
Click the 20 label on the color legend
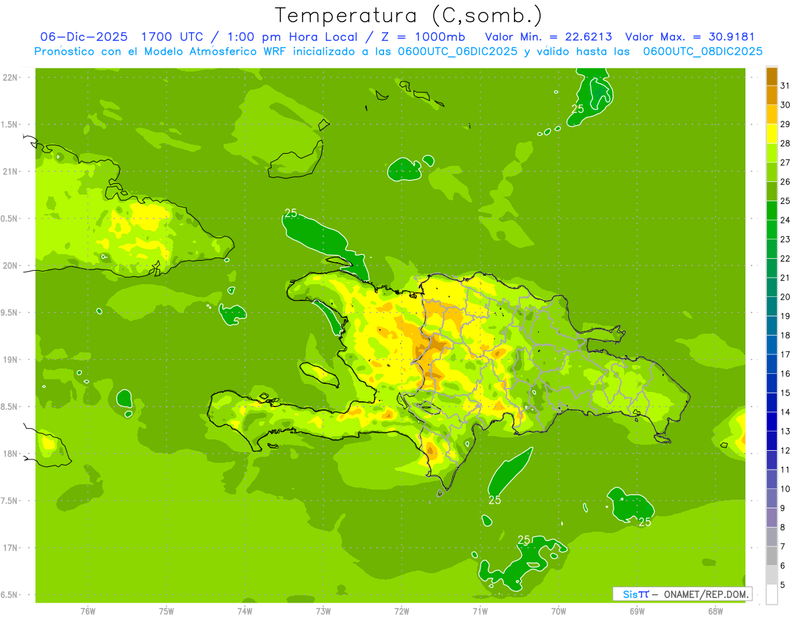coord(785,297)
